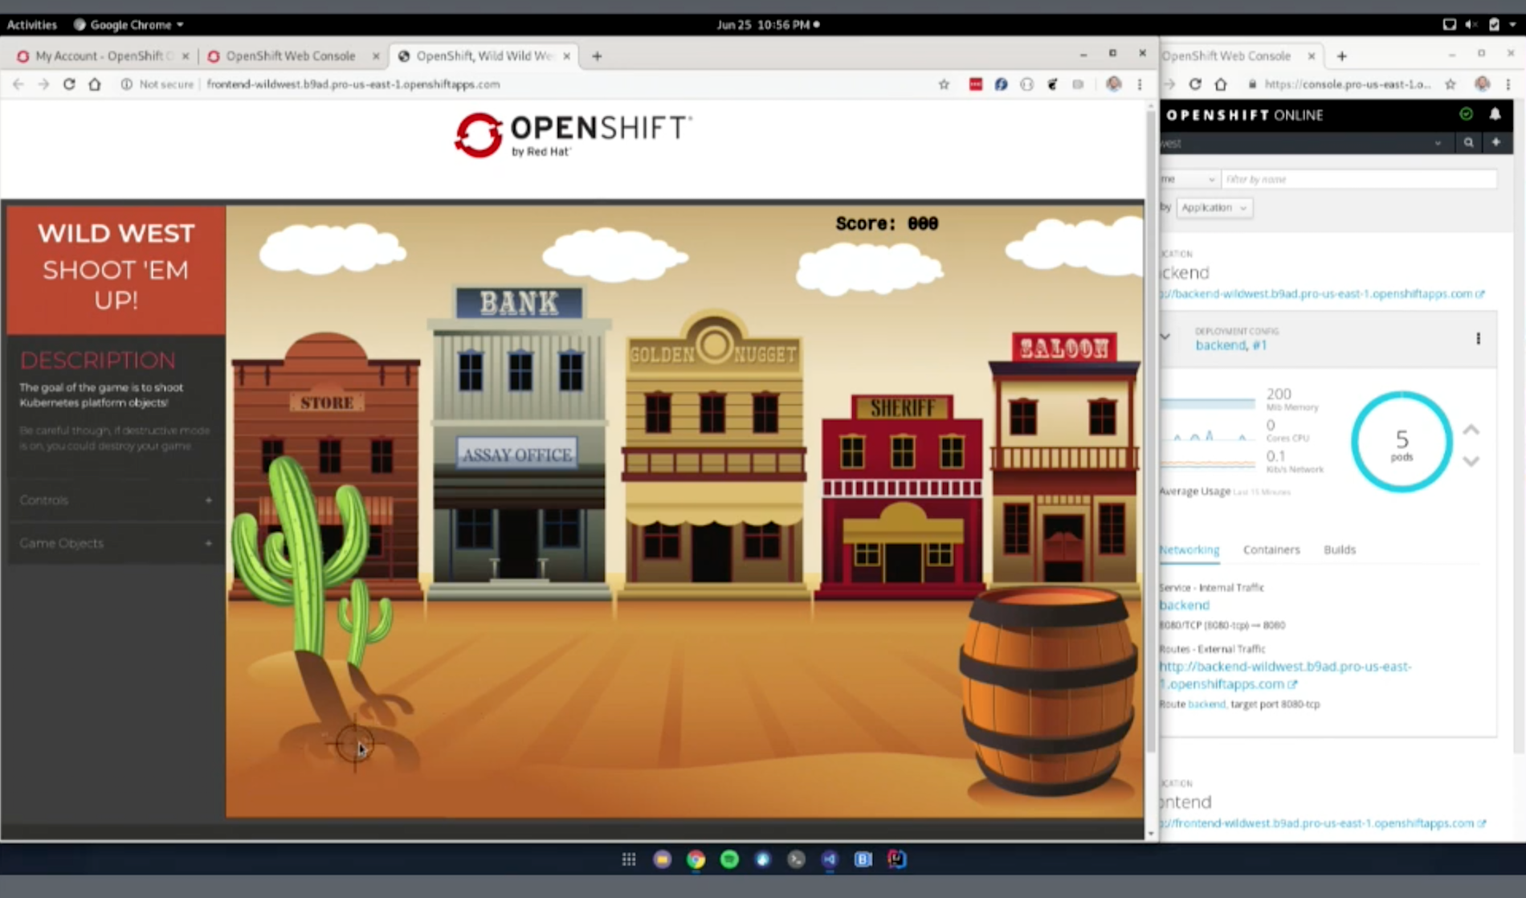Image resolution: width=1526 pixels, height=898 pixels.
Task: Open the backend deployment kebab menu
Action: 1478,339
